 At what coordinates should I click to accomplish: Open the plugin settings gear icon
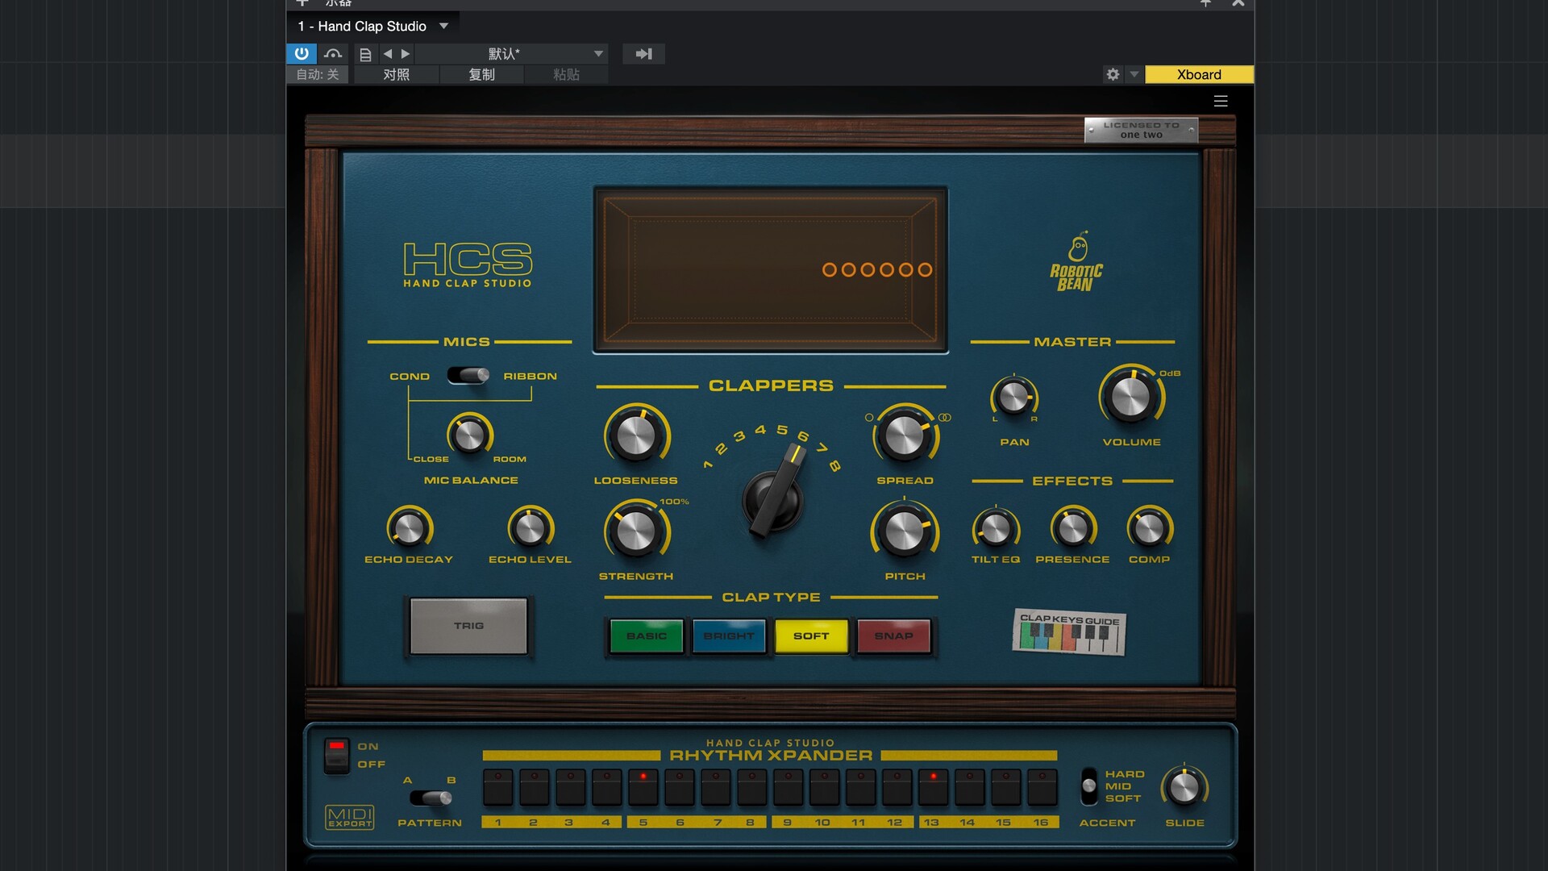click(x=1113, y=74)
